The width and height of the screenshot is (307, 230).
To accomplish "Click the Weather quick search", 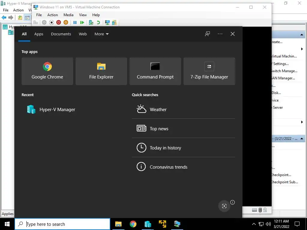I will (183, 109).
